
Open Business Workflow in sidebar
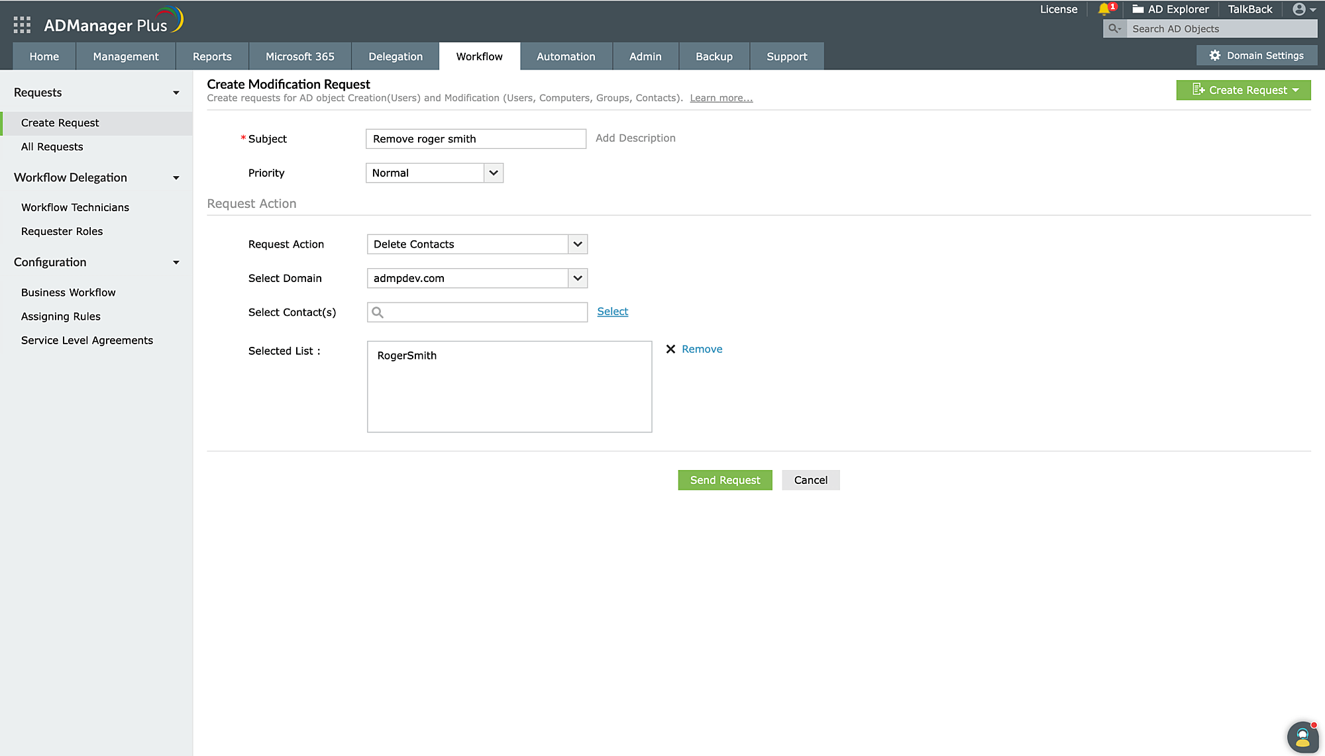68,293
